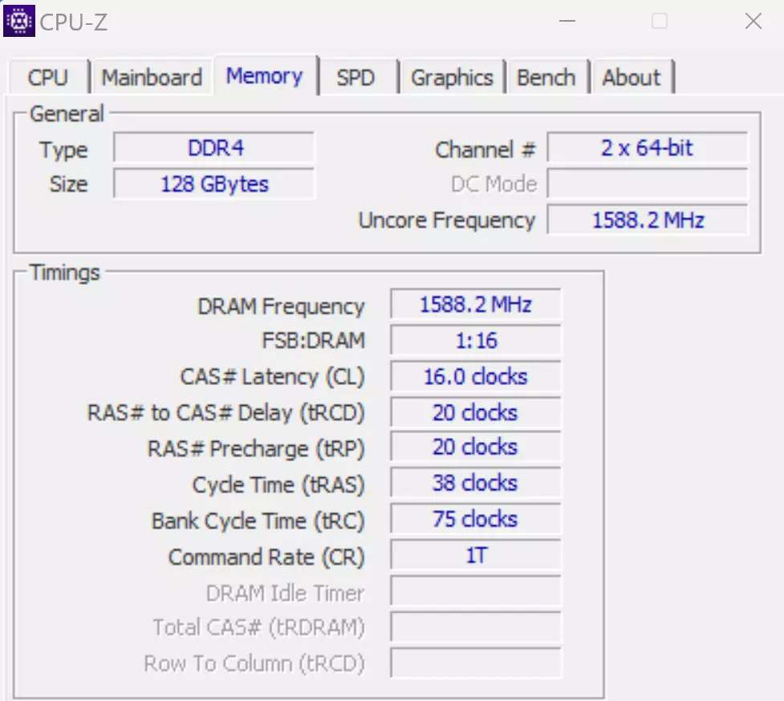The image size is (784, 701).
Task: Switch to the CPU tab
Action: point(48,78)
